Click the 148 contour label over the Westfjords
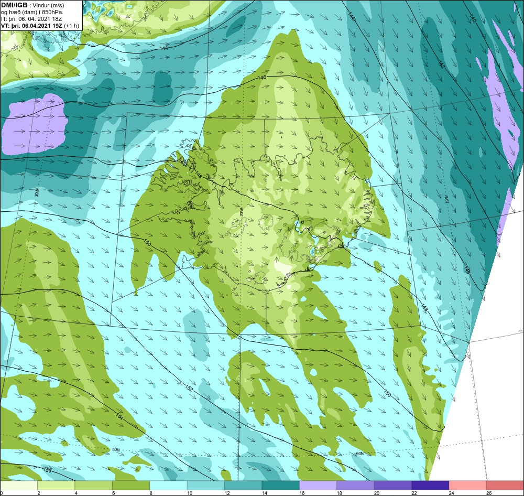Viewport: 524px width, 496px height. [x=198, y=175]
